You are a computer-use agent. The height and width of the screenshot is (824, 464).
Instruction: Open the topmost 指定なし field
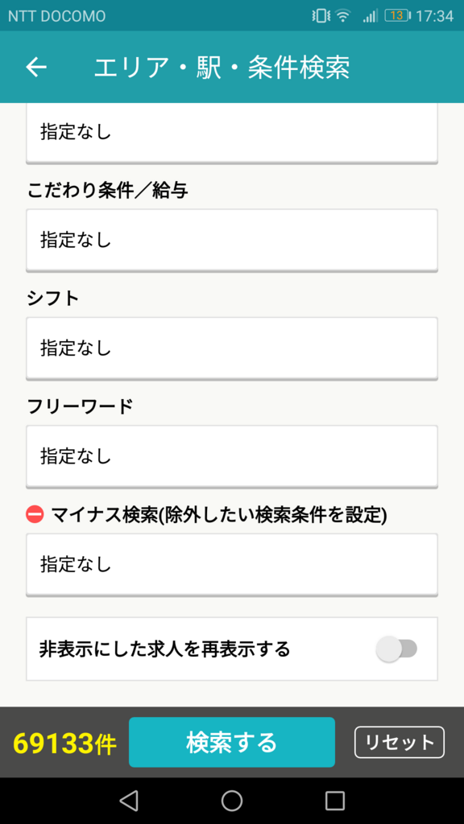click(x=232, y=133)
